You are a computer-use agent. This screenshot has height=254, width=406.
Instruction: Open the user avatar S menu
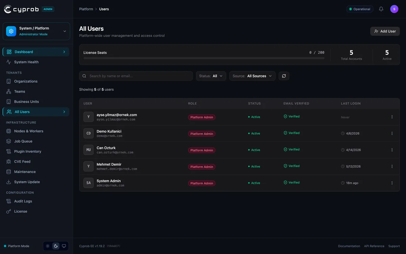[394, 9]
